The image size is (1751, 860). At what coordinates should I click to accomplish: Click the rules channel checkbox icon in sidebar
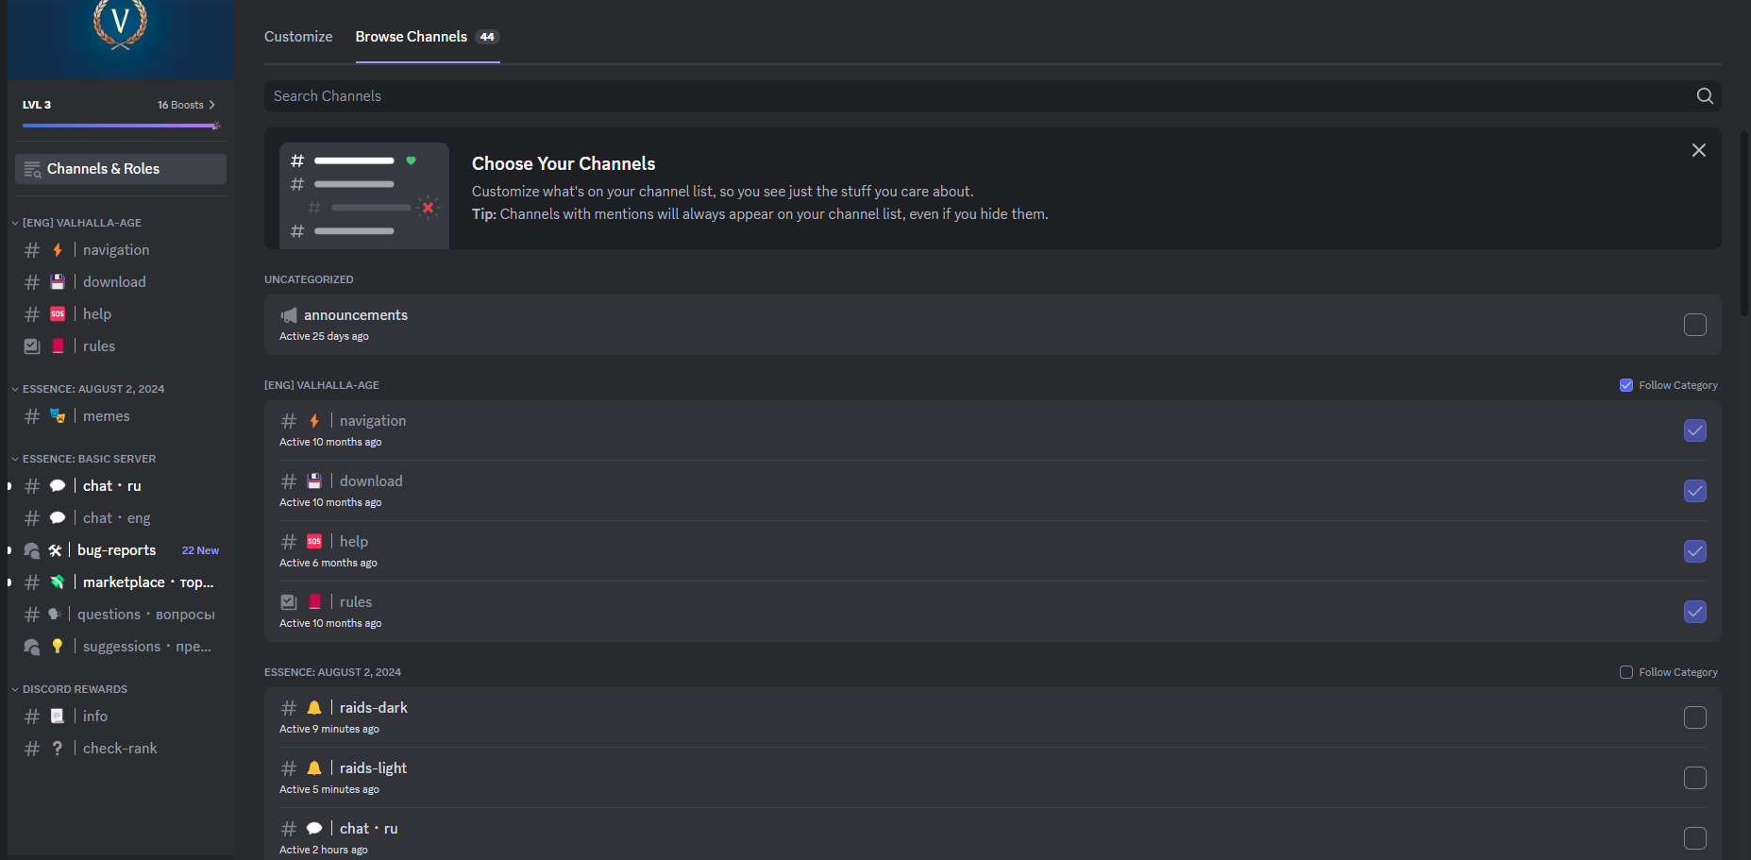[32, 346]
